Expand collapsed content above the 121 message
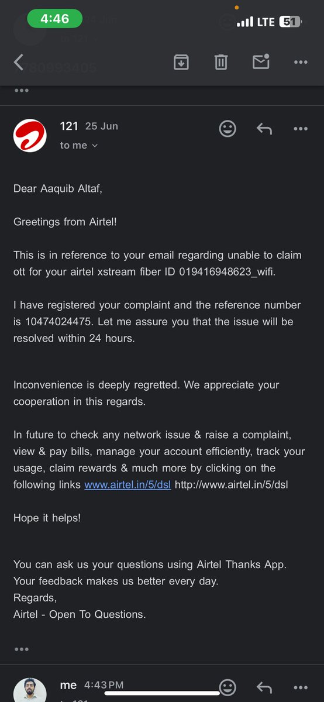The height and width of the screenshot is (702, 324). 22,91
